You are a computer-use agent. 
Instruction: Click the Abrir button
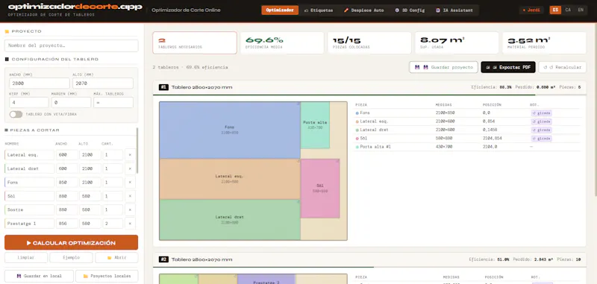coord(116,257)
